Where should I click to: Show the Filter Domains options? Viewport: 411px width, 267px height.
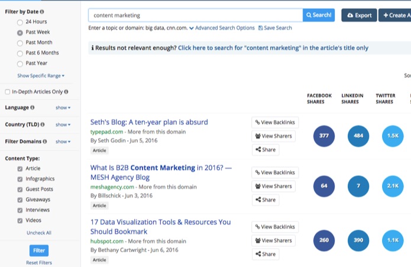point(63,141)
